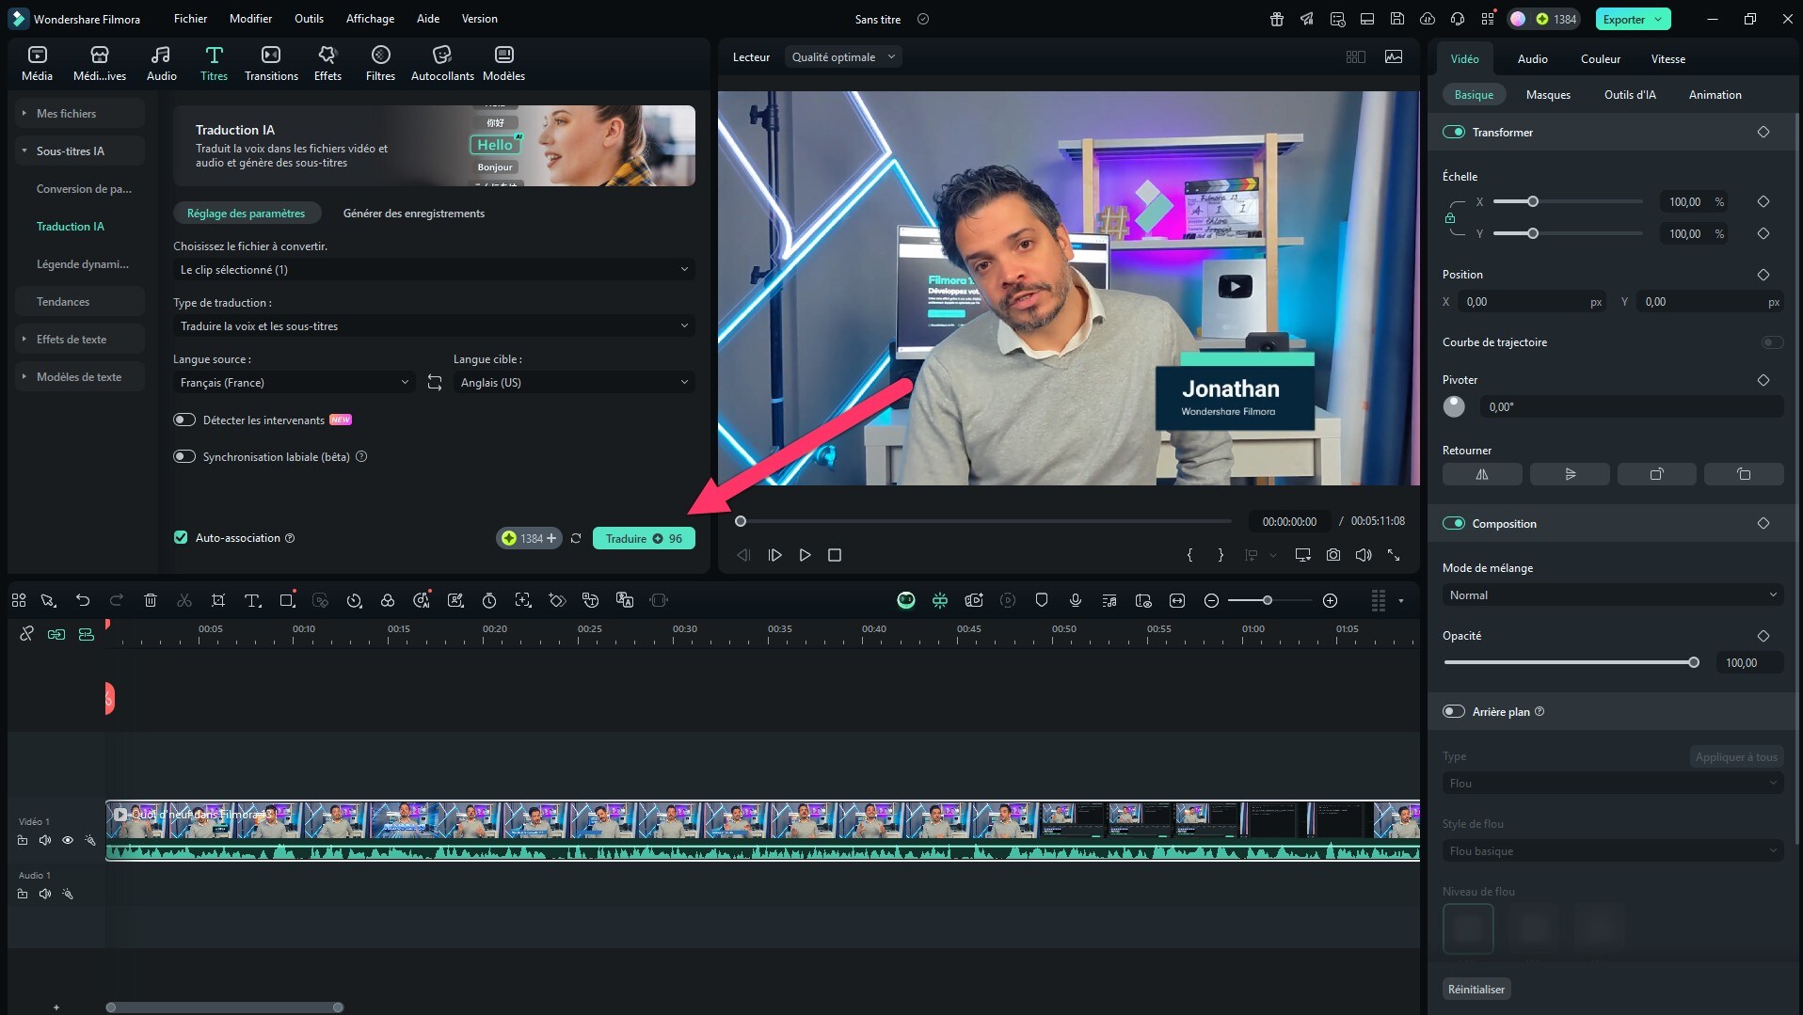Zoom out timeline with minus icon
Image resolution: width=1803 pixels, height=1015 pixels.
coord(1212,600)
